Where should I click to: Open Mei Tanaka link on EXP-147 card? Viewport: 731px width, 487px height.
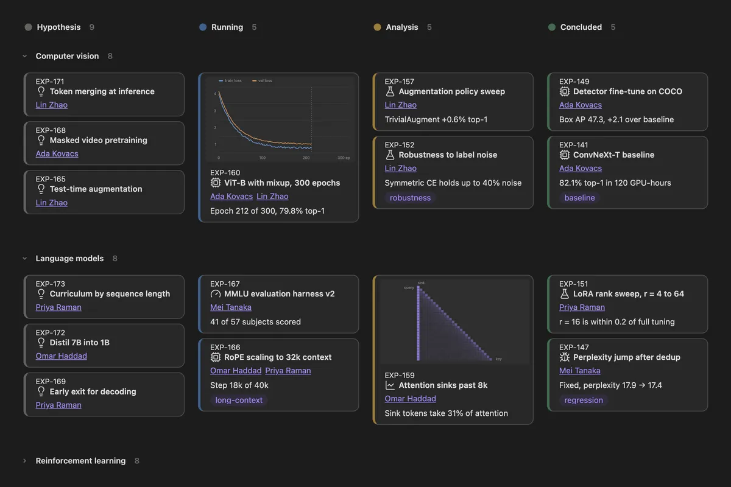click(580, 370)
